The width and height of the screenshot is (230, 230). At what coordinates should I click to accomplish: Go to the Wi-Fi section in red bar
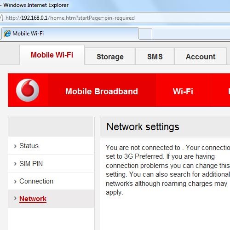[x=183, y=91]
